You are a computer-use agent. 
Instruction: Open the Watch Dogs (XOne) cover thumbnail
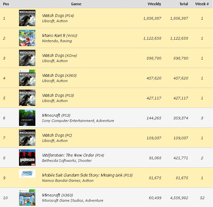tap(27, 58)
